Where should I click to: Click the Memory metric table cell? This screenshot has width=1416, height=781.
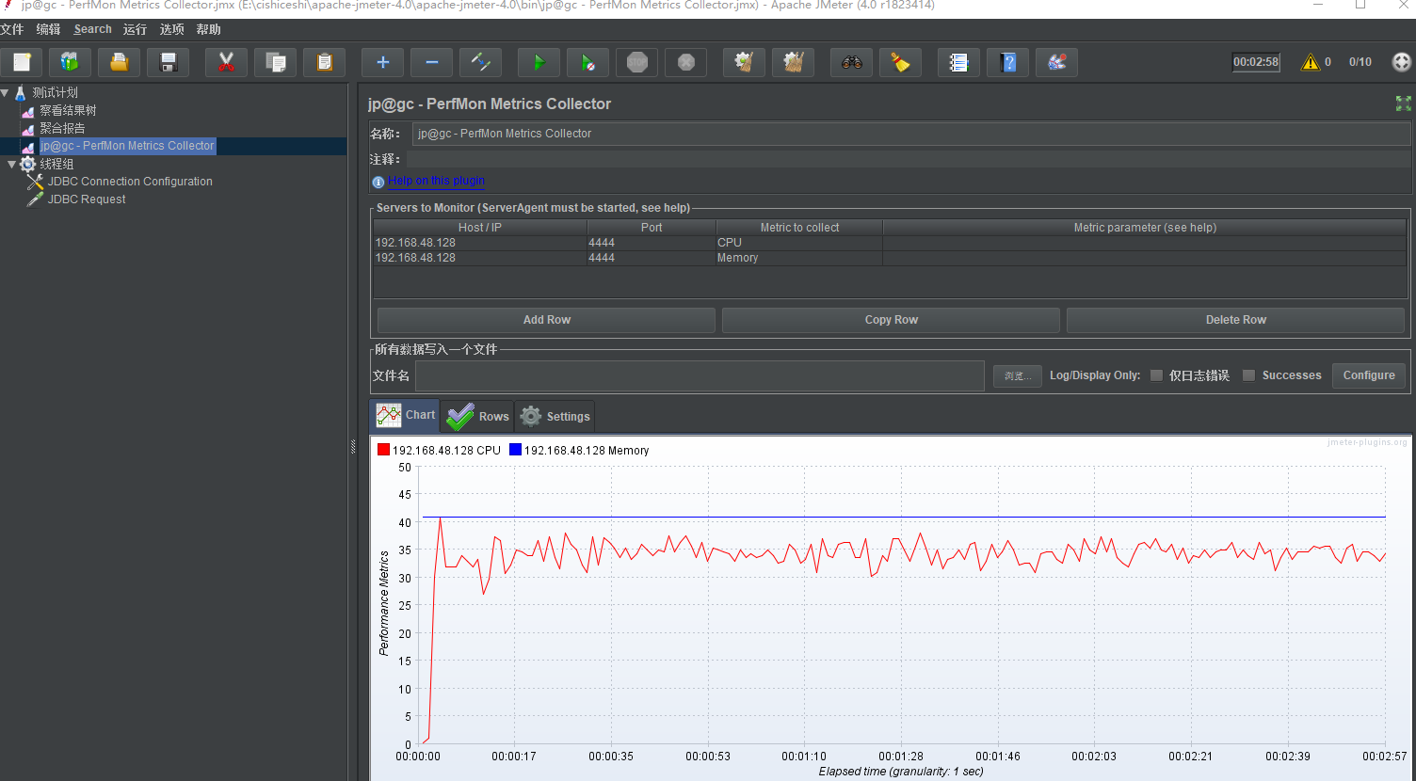(799, 258)
